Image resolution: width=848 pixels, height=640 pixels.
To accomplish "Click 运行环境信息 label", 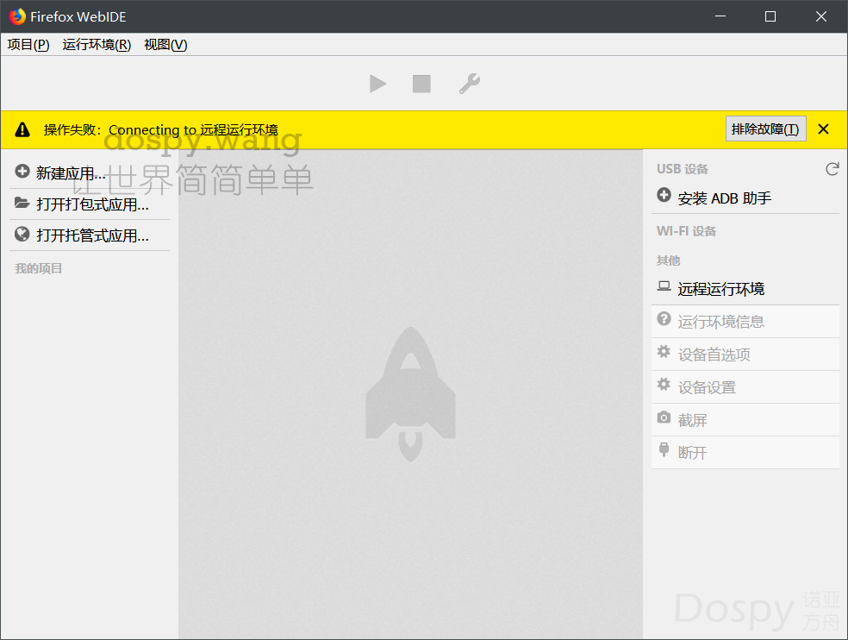I will (721, 323).
